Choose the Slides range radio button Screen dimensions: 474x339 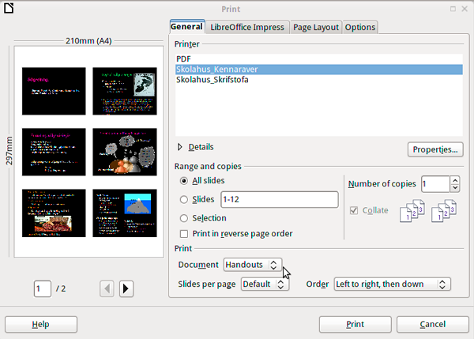tap(184, 199)
